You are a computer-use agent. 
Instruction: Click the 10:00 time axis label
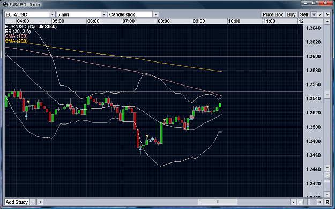point(234,21)
